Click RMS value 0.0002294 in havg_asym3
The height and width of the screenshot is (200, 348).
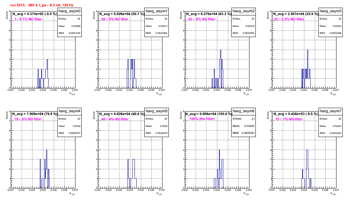[336, 33]
